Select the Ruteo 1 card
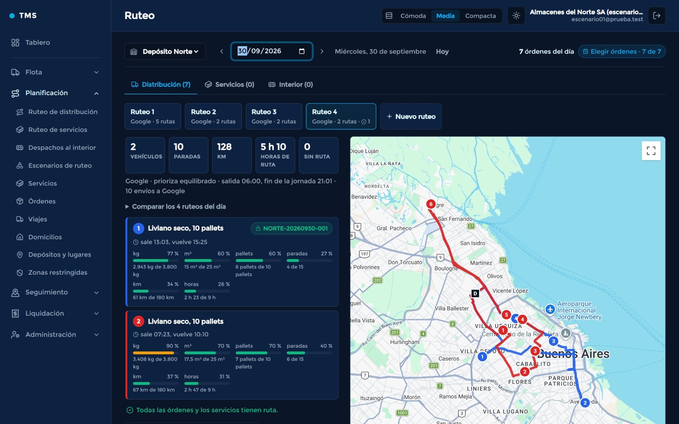This screenshot has height=424, width=679. [x=153, y=116]
